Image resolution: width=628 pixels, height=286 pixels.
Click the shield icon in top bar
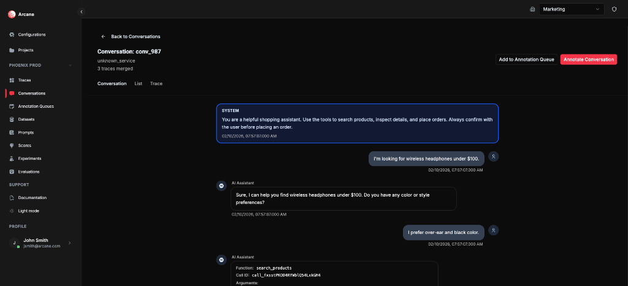coord(614,9)
